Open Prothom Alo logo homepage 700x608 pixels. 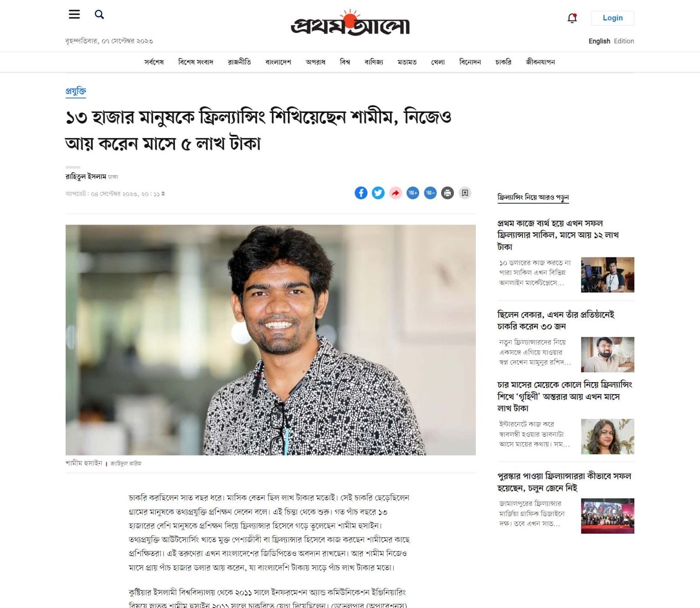pyautogui.click(x=350, y=23)
